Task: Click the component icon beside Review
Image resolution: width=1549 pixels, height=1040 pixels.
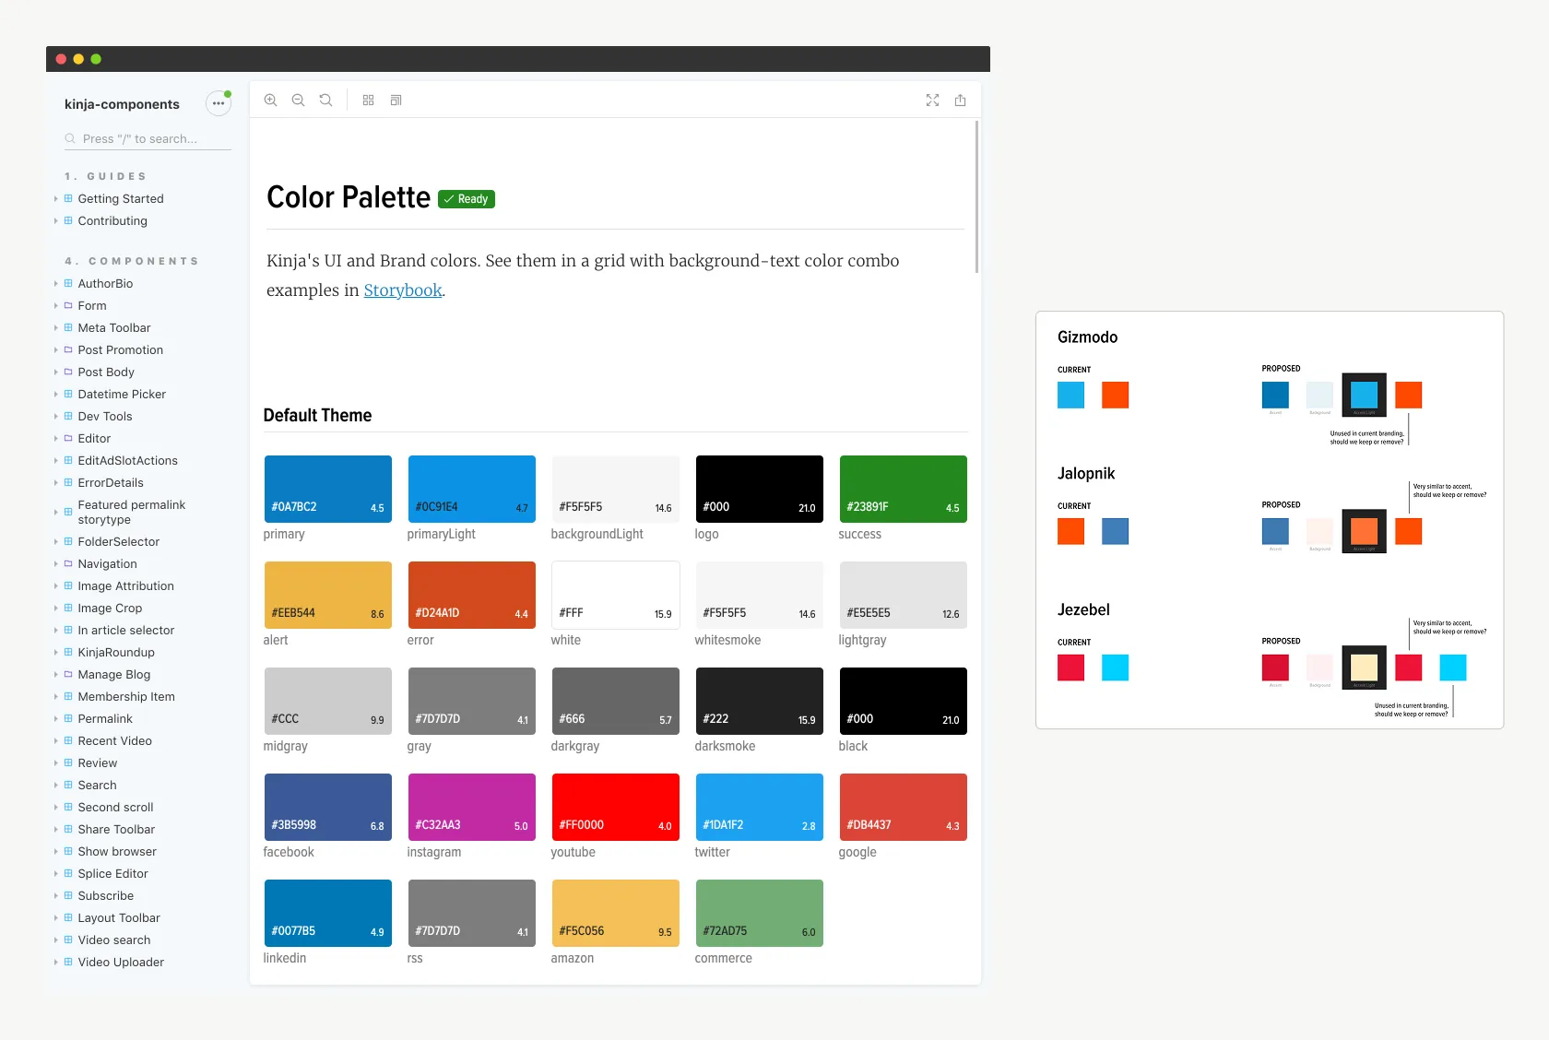Action: click(68, 762)
